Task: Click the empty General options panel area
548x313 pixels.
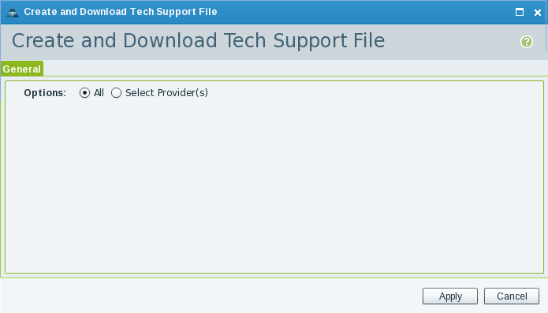Action: pos(274,185)
